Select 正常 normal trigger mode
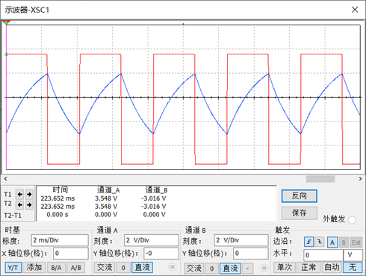This screenshot has height=276, width=366. click(308, 267)
